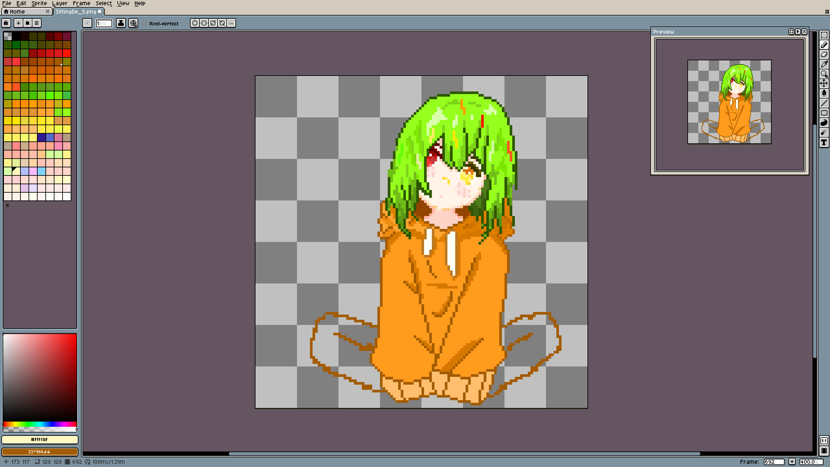Click the rainbow hue slider
This screenshot has height=467, width=830.
click(40, 424)
